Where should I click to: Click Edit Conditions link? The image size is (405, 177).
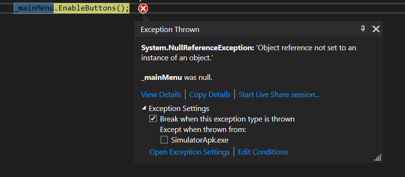(x=263, y=152)
